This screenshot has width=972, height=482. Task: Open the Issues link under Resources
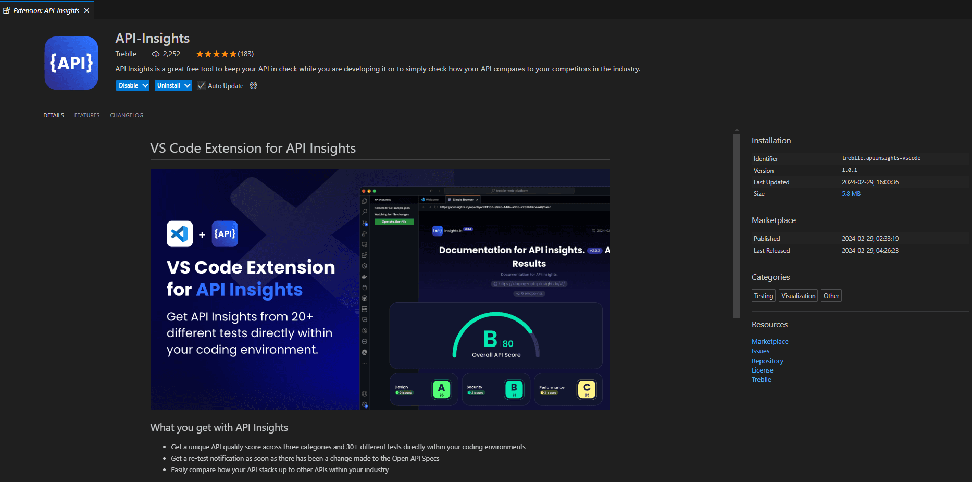pyautogui.click(x=760, y=351)
